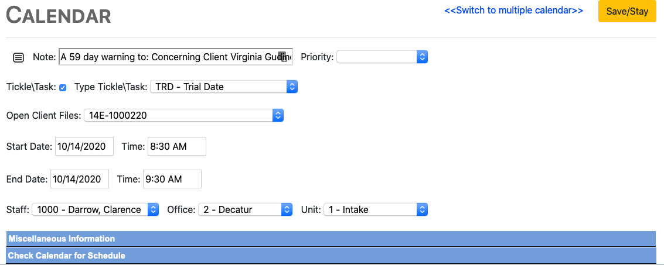
Task: Uncheck the Tickle\Task checkbox
Action: click(63, 87)
